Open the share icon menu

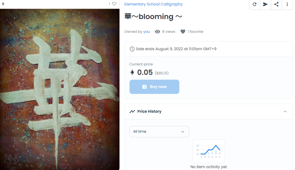click(x=276, y=4)
